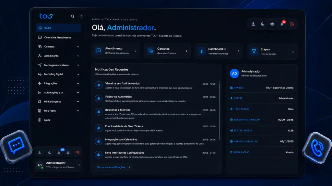Image resolution: width=332 pixels, height=186 pixels.
Task: Expand Marketing Digital section
Action: click(x=58, y=74)
